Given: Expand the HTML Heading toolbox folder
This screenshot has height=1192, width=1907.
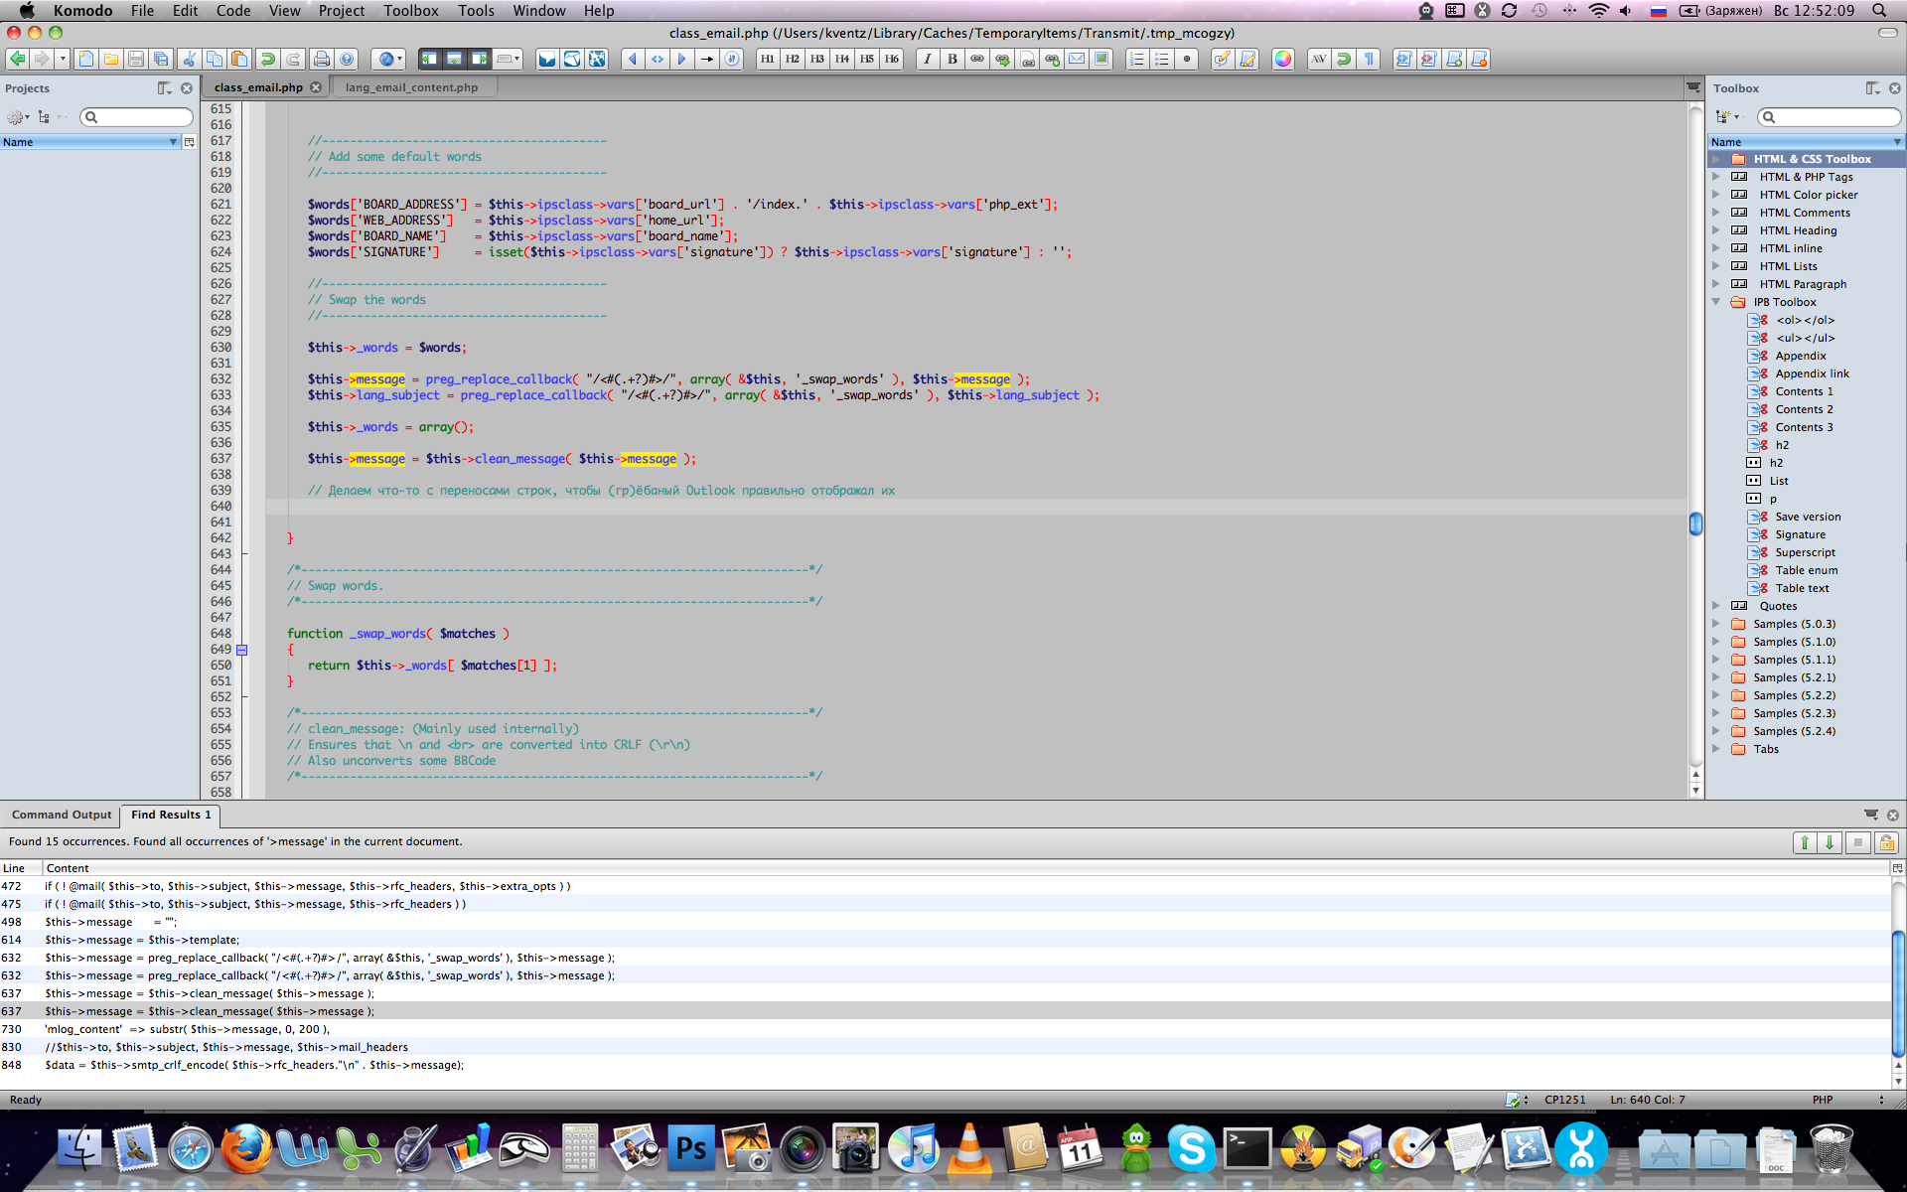Looking at the screenshot, I should coord(1715,230).
